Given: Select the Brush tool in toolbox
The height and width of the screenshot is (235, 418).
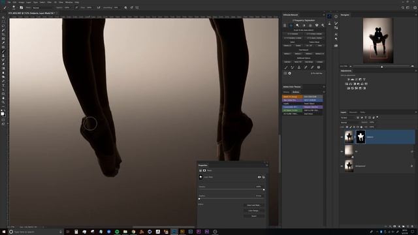Looking at the screenshot, I should tap(3, 52).
